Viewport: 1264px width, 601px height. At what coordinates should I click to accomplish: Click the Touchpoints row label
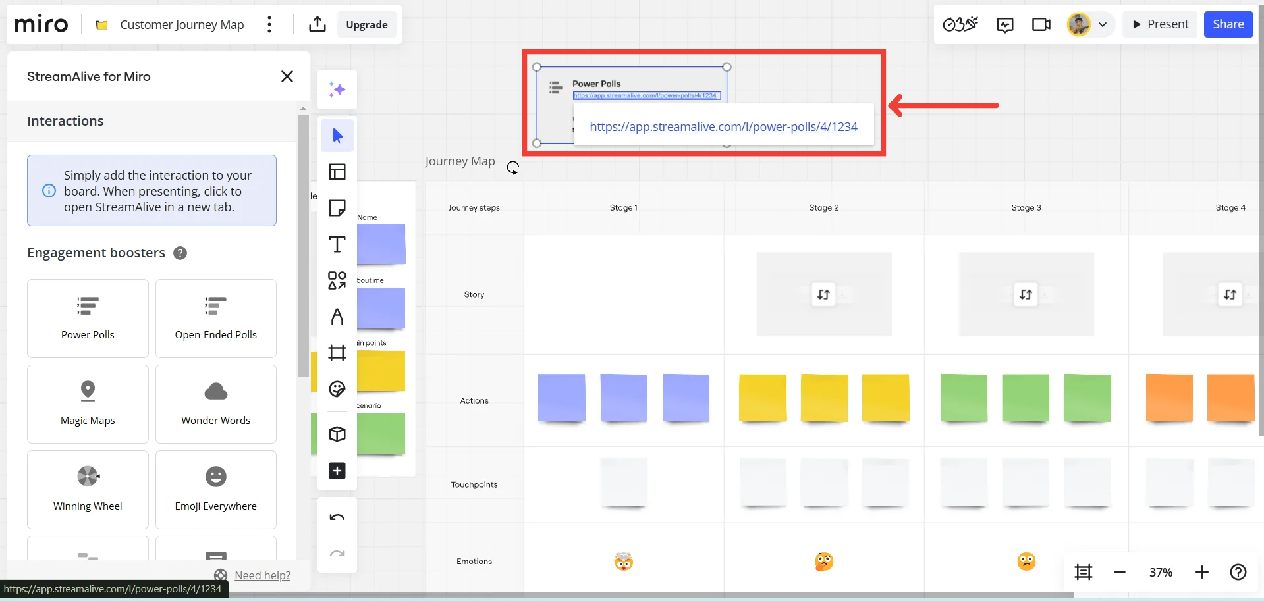pos(474,484)
